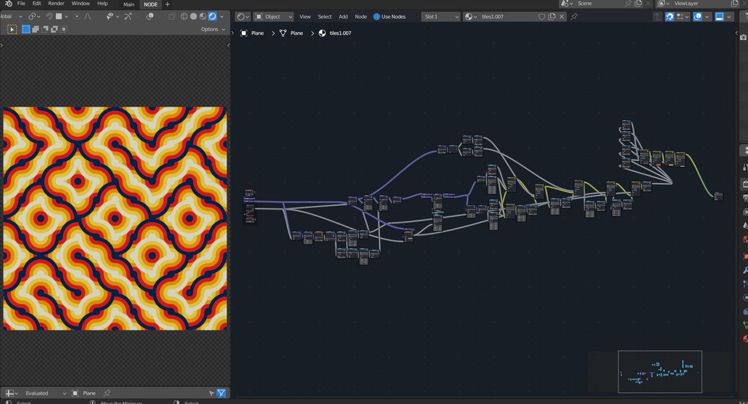The height and width of the screenshot is (404, 748).
Task: Open the viewport Options dropdown
Action: (212, 29)
